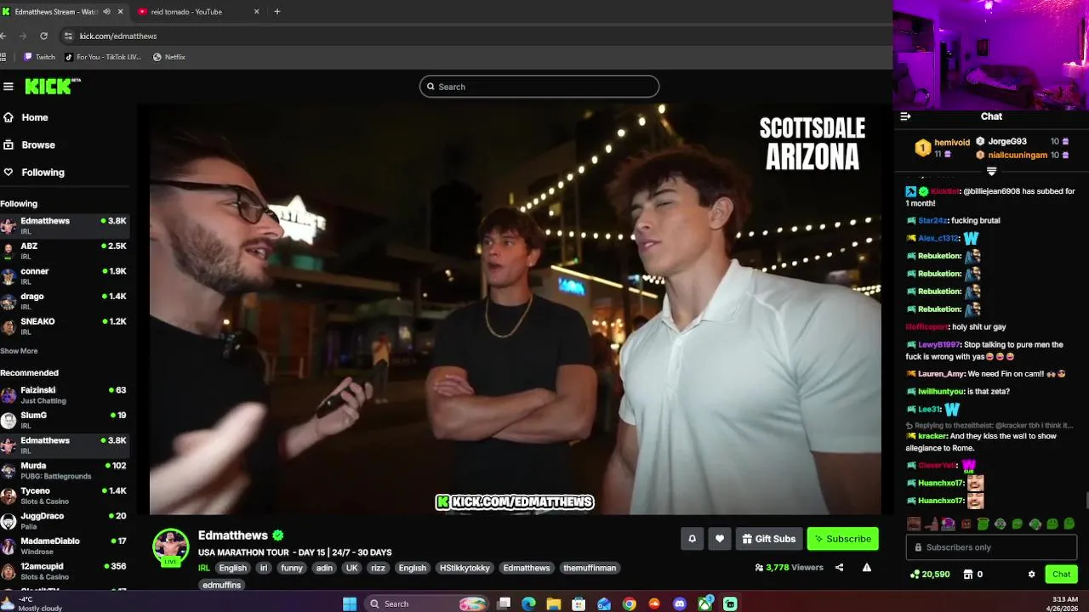
Task: Click username Lauren_Amy in chat
Action: click(941, 374)
